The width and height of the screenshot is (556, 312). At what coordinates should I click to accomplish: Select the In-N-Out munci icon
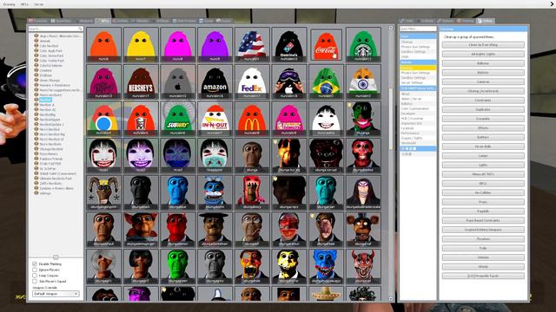point(215,119)
